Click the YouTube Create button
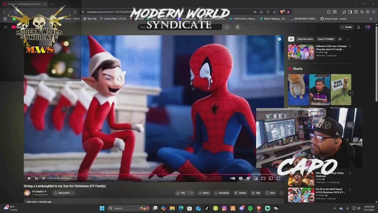This screenshot has height=213, width=378. pyautogui.click(x=346, y=27)
